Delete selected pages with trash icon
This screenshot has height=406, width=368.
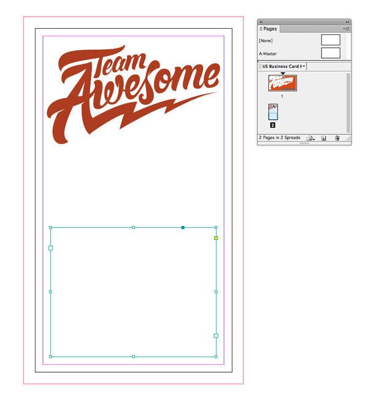click(337, 138)
